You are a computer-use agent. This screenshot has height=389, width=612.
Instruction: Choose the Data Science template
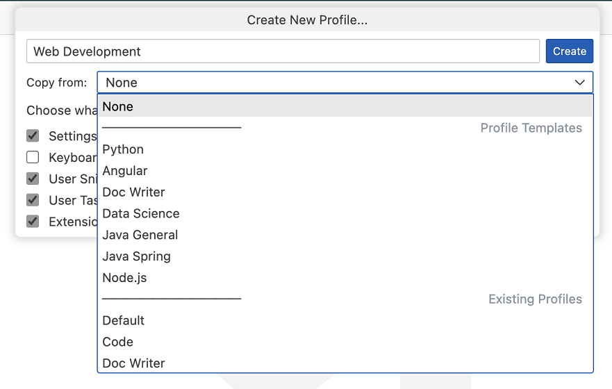pyautogui.click(x=141, y=214)
